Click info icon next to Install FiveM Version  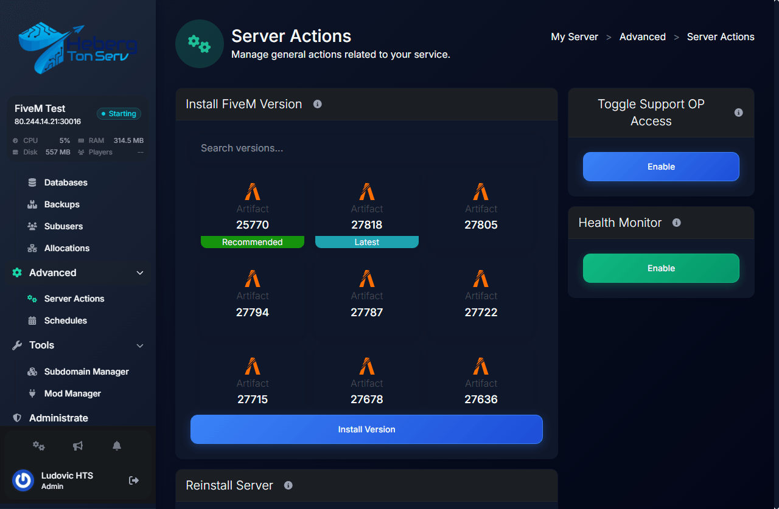(317, 104)
